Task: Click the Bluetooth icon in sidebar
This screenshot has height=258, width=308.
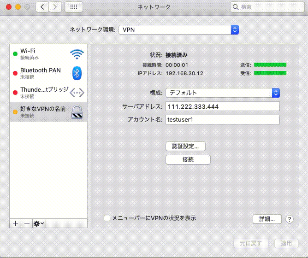Action: (x=77, y=73)
